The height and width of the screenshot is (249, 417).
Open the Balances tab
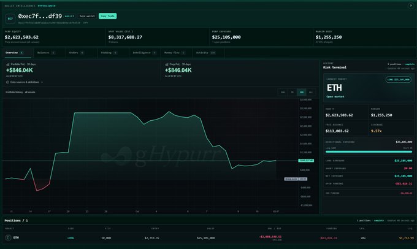point(50,53)
